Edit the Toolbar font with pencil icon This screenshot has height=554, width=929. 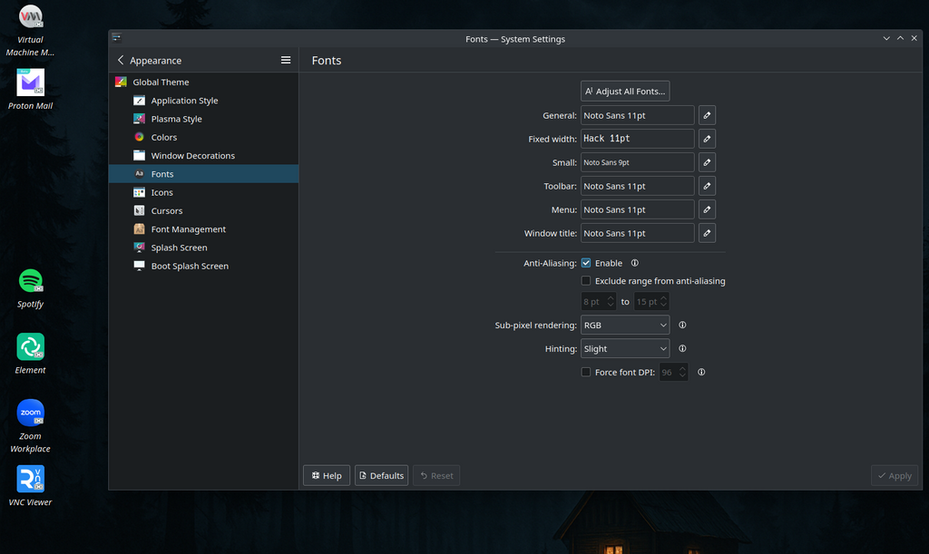(x=707, y=186)
